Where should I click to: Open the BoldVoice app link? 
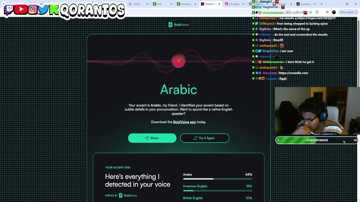[x=184, y=122]
